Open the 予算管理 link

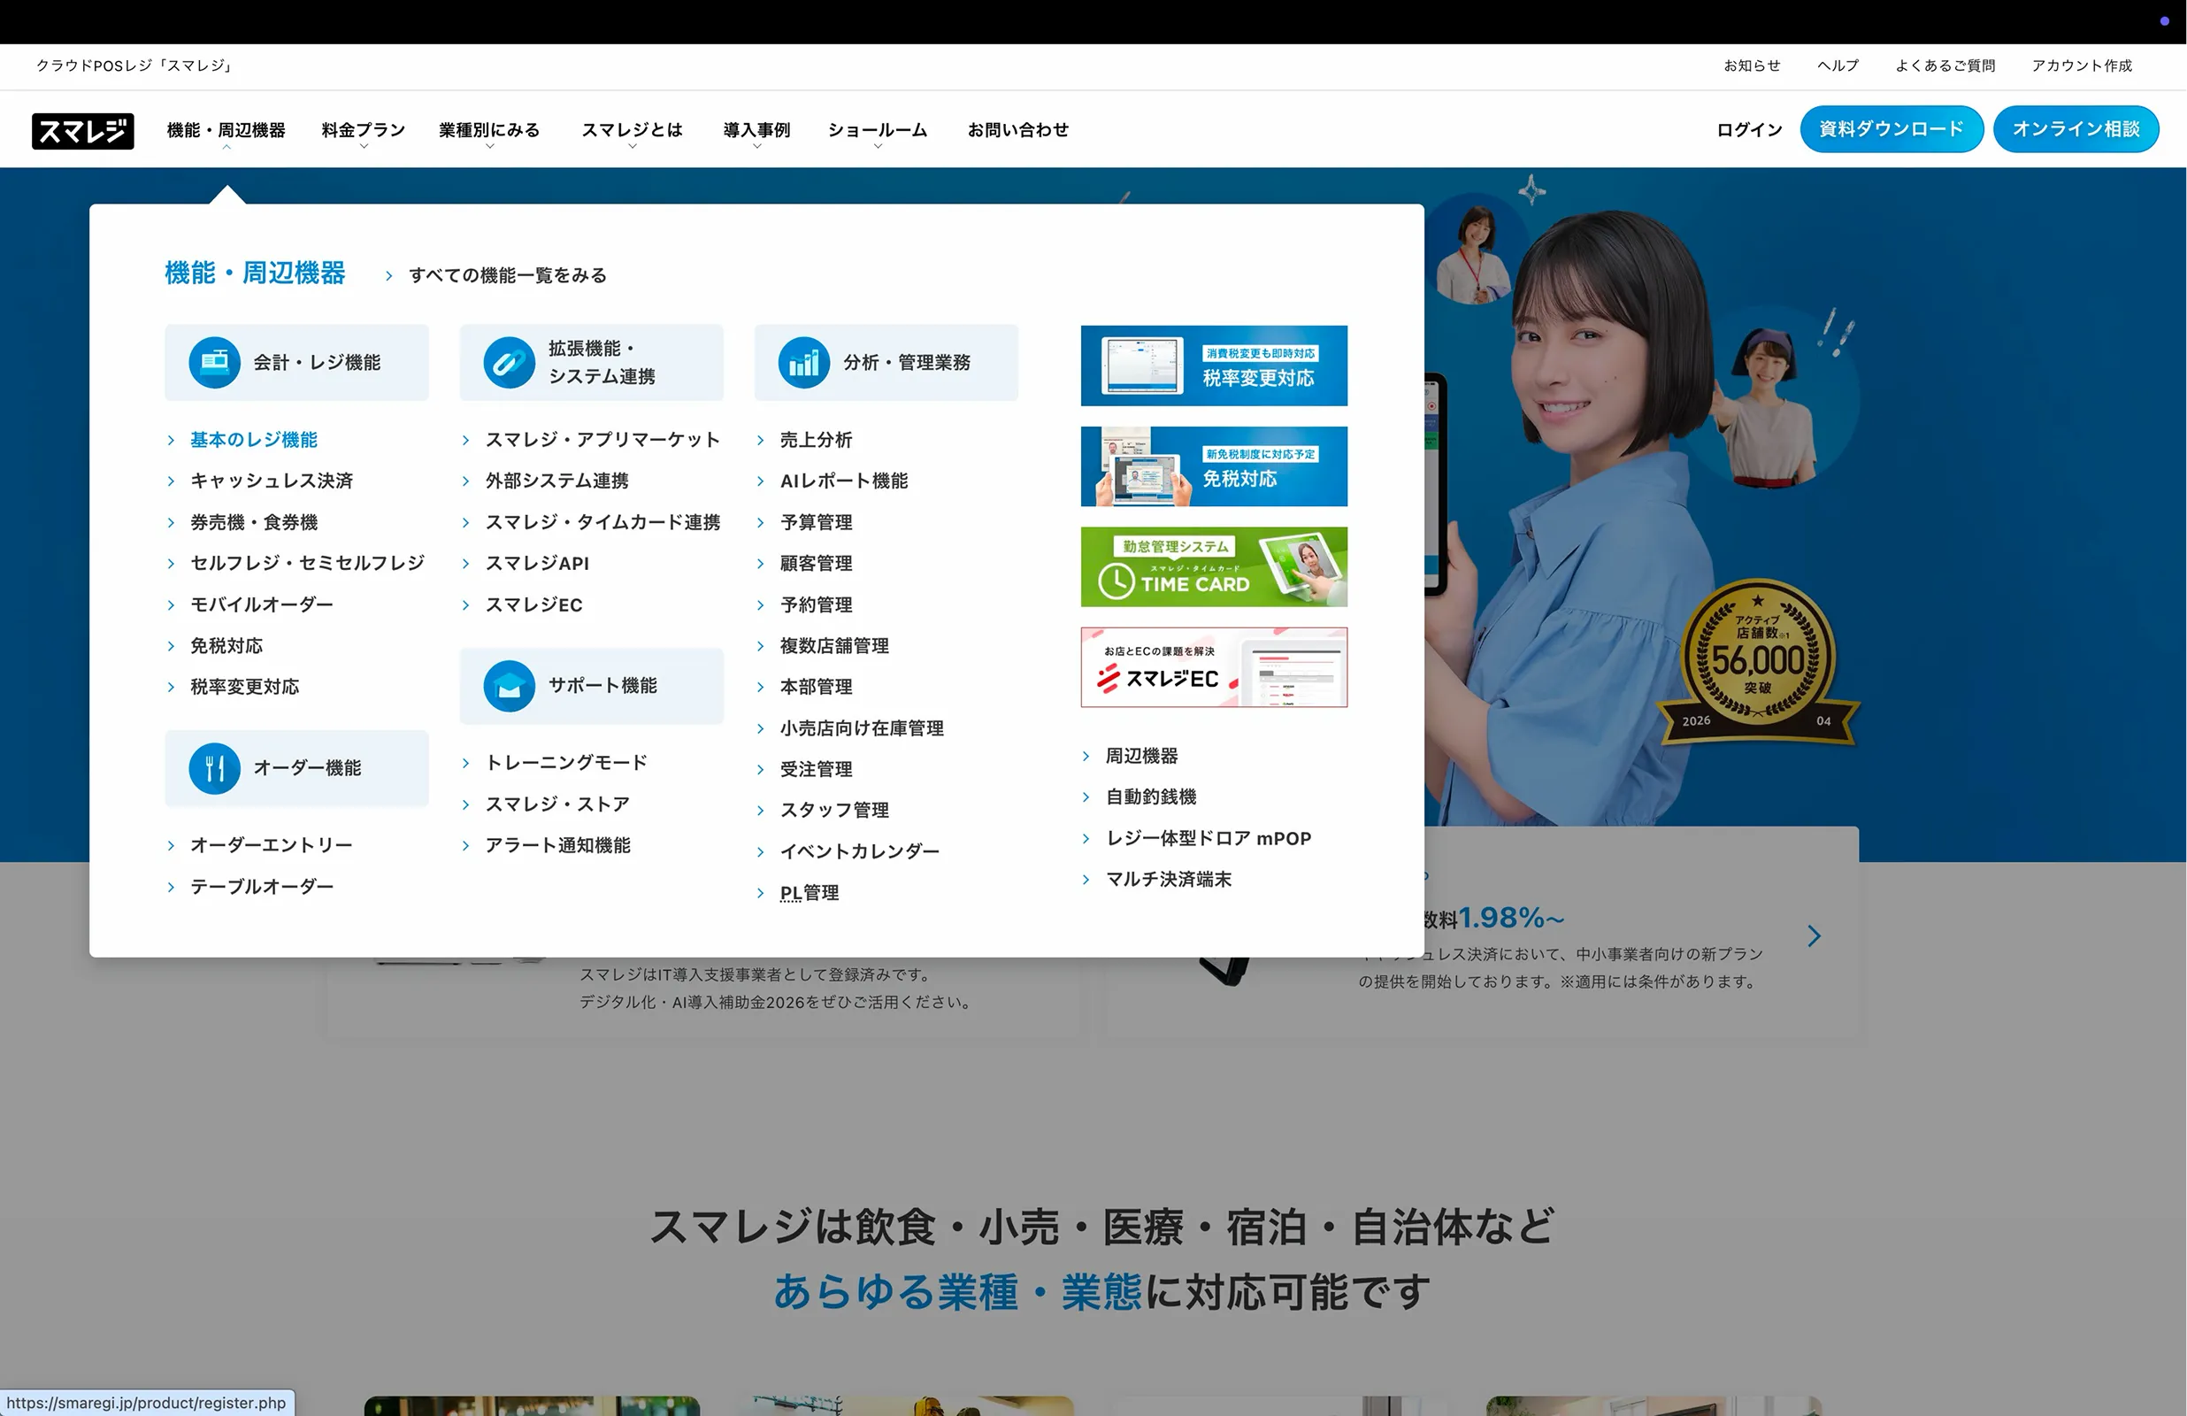pos(816,522)
